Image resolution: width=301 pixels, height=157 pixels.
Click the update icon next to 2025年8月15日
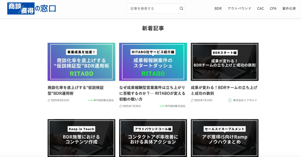(49, 100)
